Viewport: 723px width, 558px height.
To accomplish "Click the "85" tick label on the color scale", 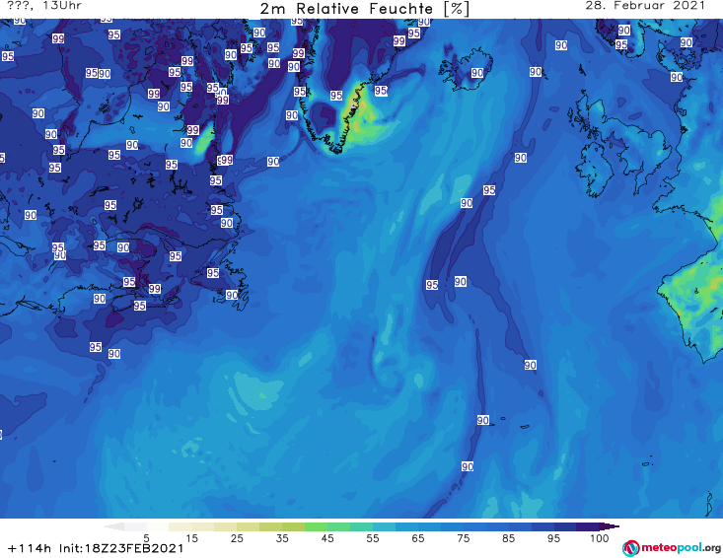I will tap(508, 538).
